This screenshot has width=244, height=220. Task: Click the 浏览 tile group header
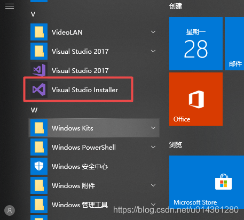tap(176, 145)
